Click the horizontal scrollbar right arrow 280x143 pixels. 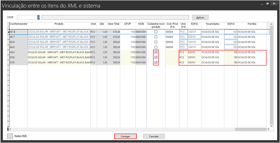click(268, 129)
